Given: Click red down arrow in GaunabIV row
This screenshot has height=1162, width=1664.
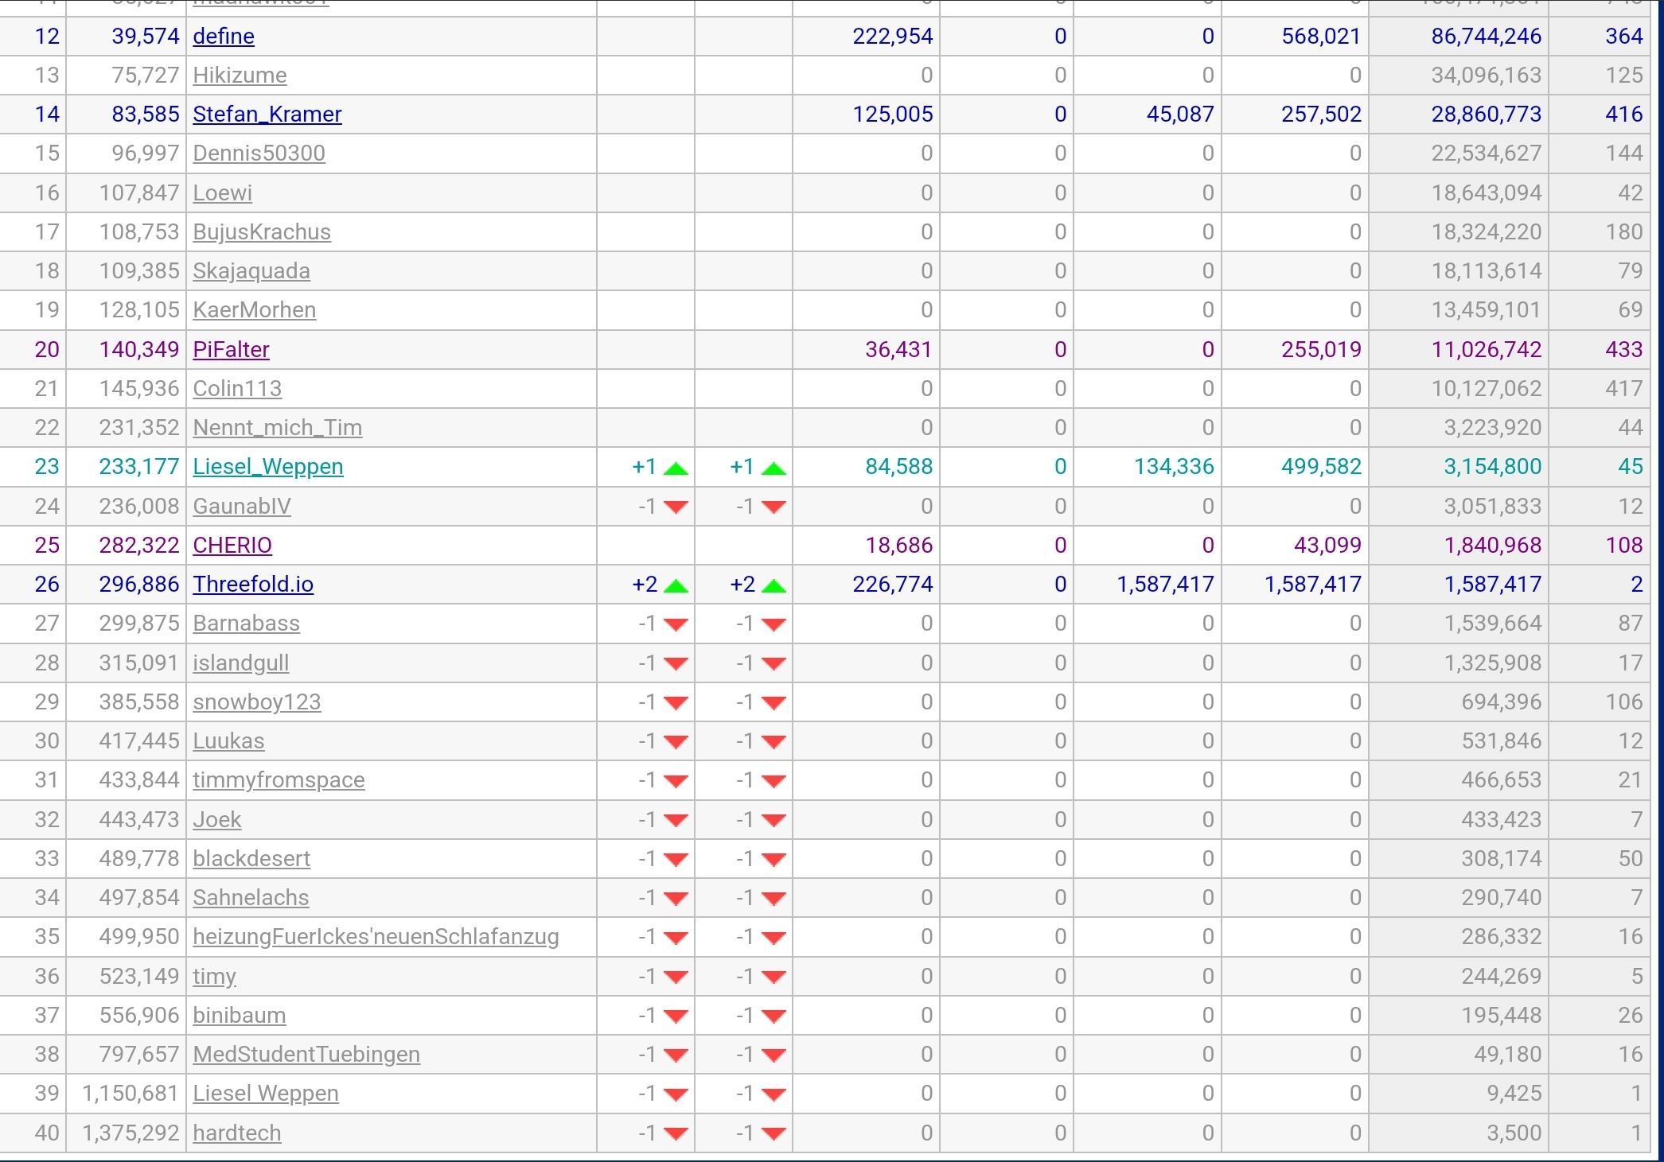Looking at the screenshot, I should point(676,507).
